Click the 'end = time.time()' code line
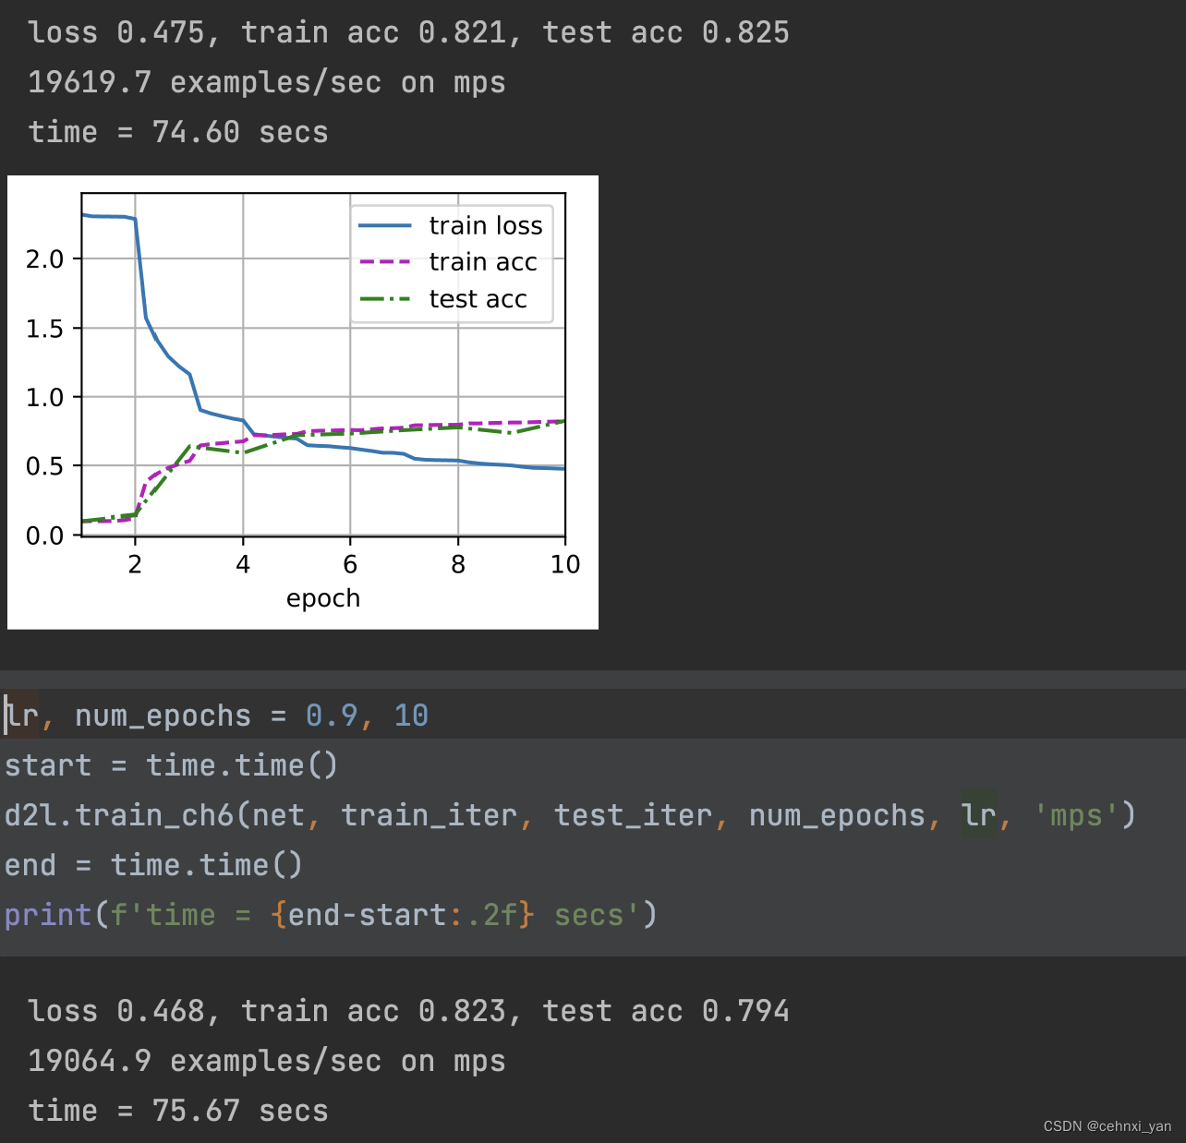The height and width of the screenshot is (1143, 1186). click(x=153, y=865)
